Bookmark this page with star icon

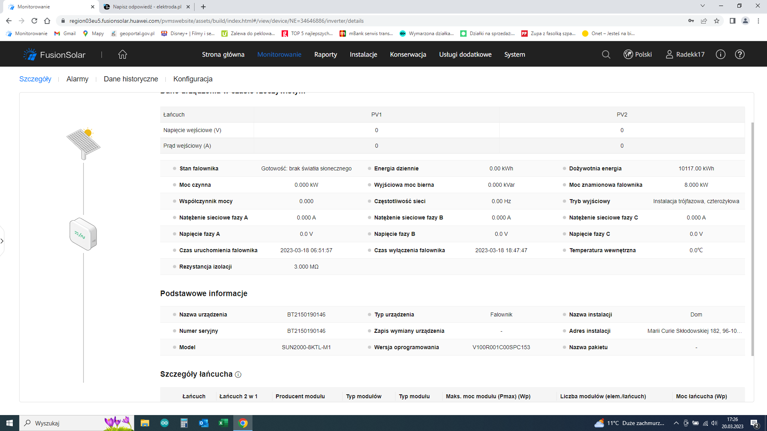pos(717,21)
